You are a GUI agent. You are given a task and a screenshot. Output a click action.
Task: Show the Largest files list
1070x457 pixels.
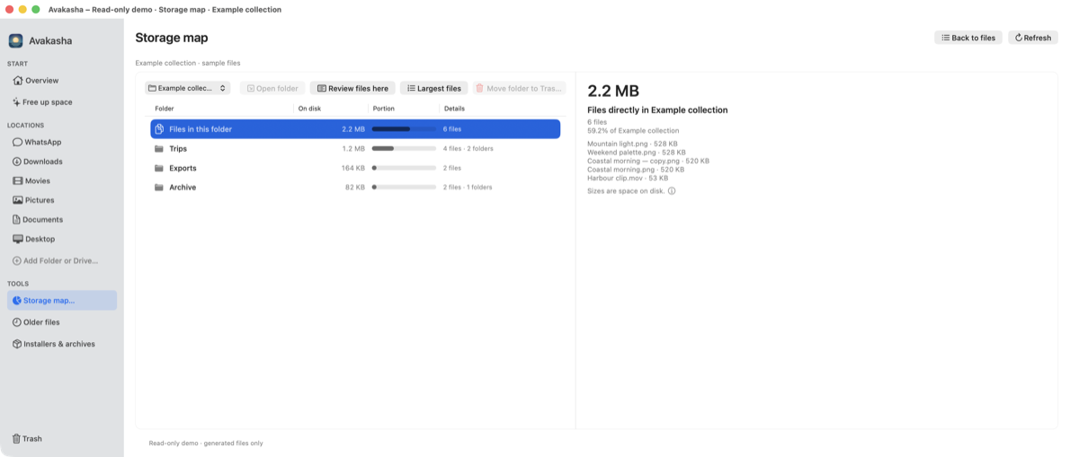point(434,89)
